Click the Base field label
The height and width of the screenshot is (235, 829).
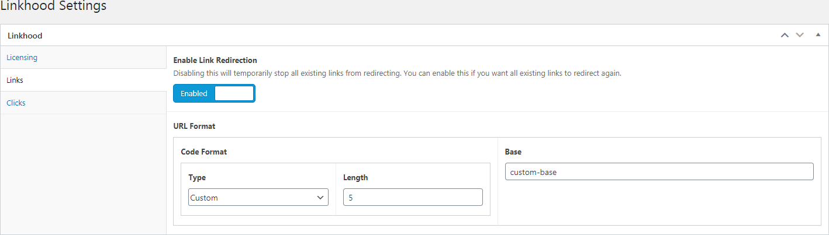pos(513,152)
